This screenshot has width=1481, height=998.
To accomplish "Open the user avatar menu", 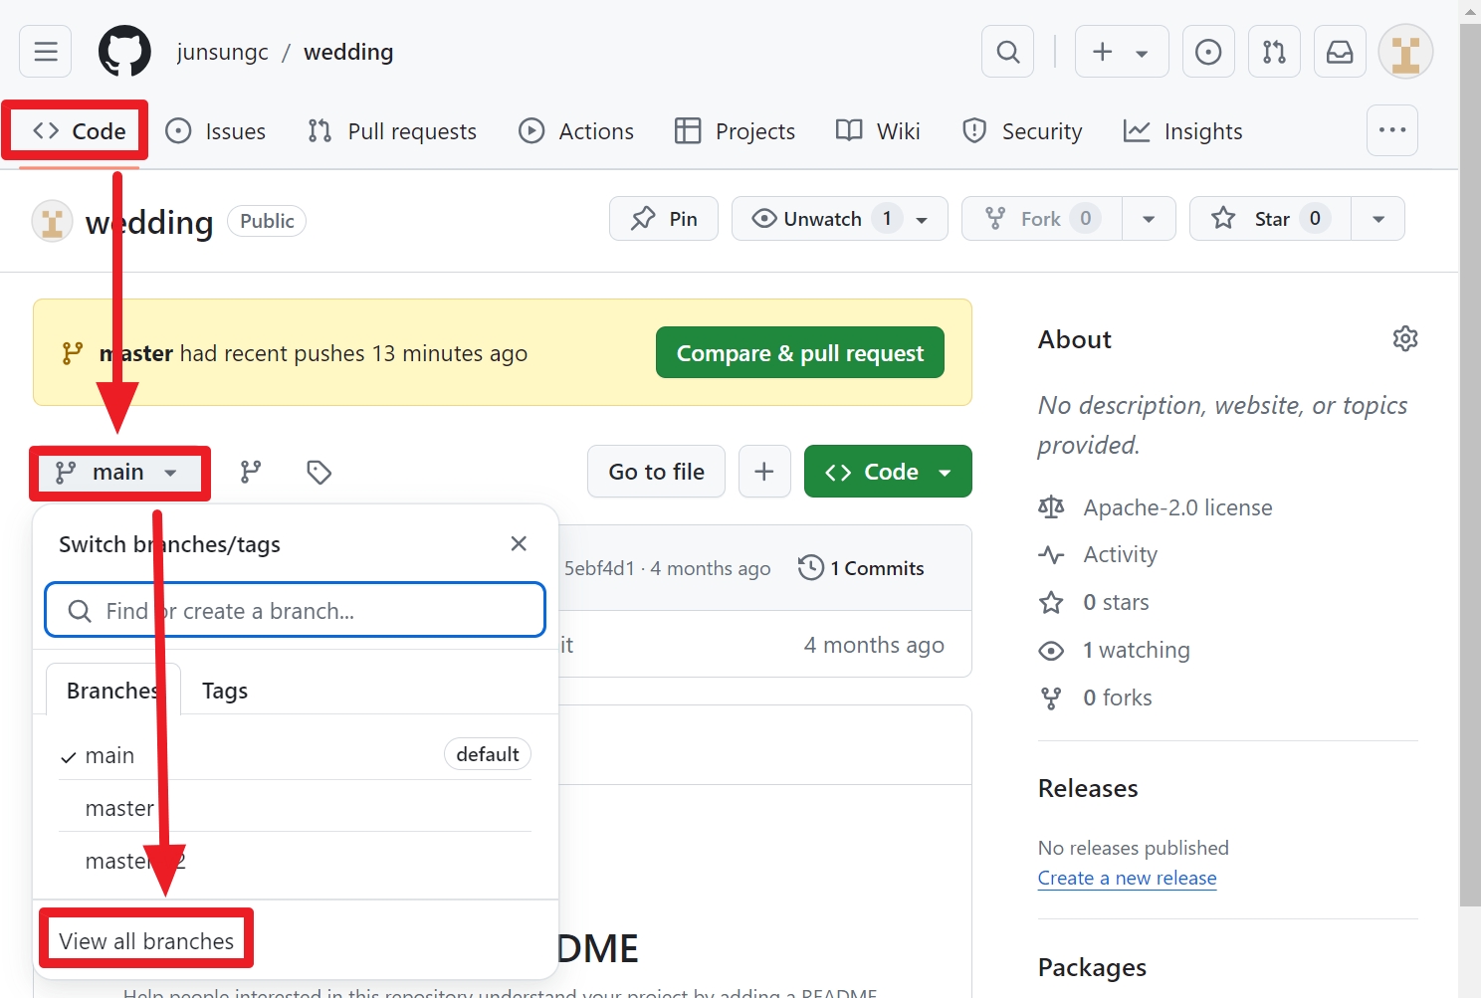I will coord(1405,52).
